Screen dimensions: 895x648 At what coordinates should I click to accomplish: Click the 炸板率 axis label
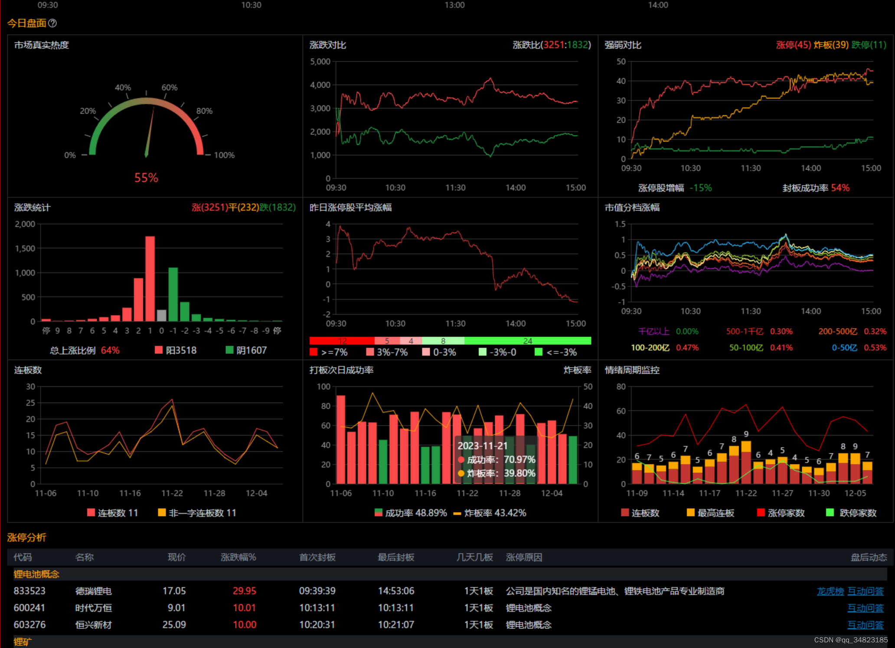577,370
